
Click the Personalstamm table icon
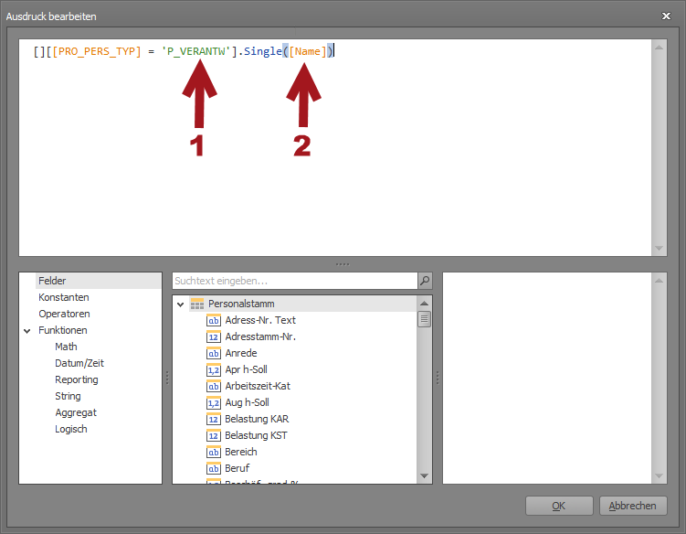[x=197, y=304]
